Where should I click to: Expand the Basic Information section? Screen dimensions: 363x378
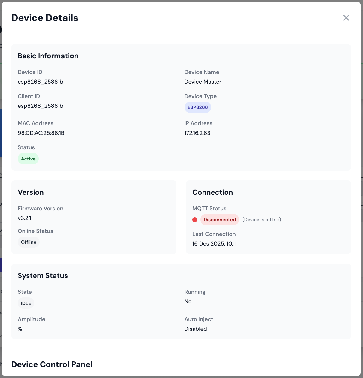(48, 56)
